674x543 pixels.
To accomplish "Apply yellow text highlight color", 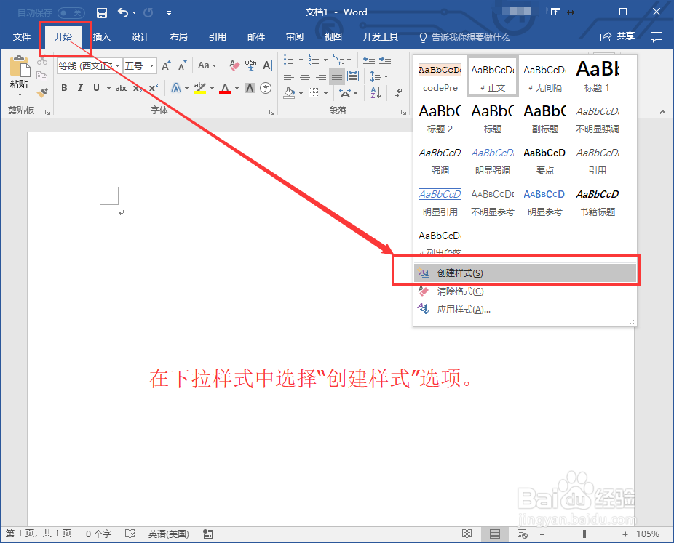I will click(200, 88).
